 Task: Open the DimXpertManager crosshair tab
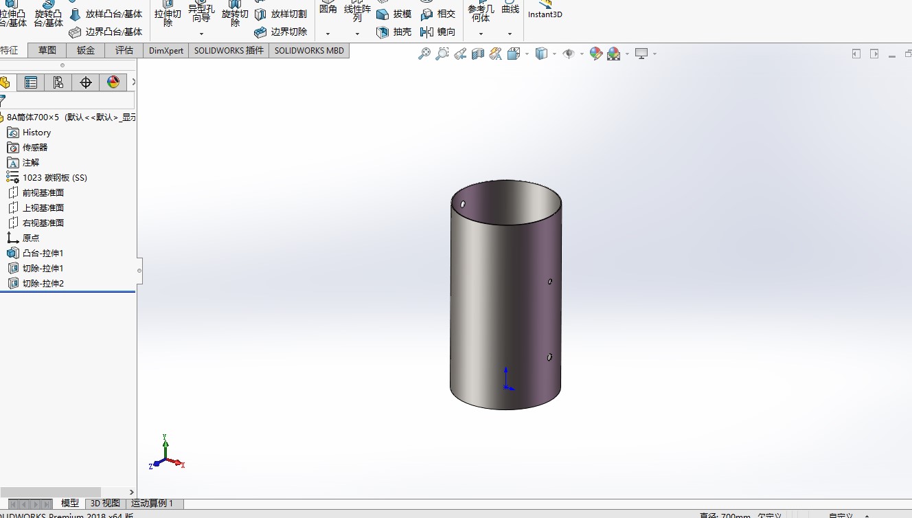click(x=86, y=82)
